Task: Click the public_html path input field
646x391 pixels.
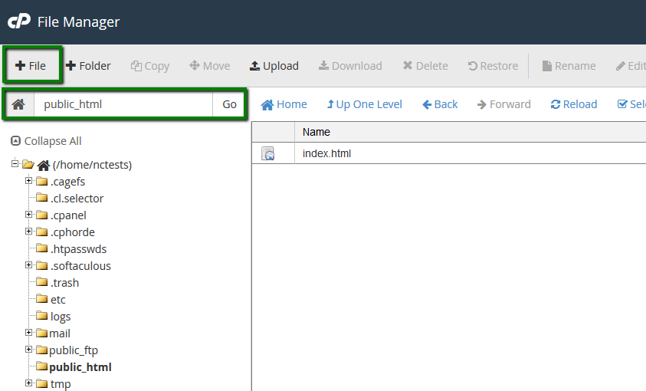Action: pyautogui.click(x=123, y=104)
